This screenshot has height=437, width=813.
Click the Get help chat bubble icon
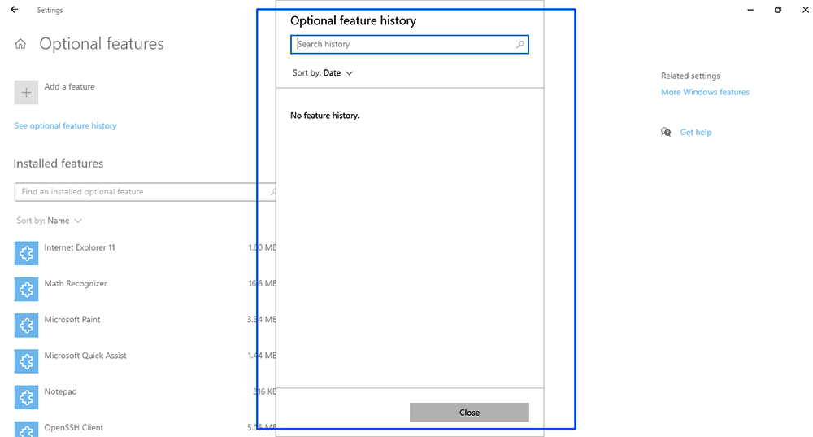point(666,132)
